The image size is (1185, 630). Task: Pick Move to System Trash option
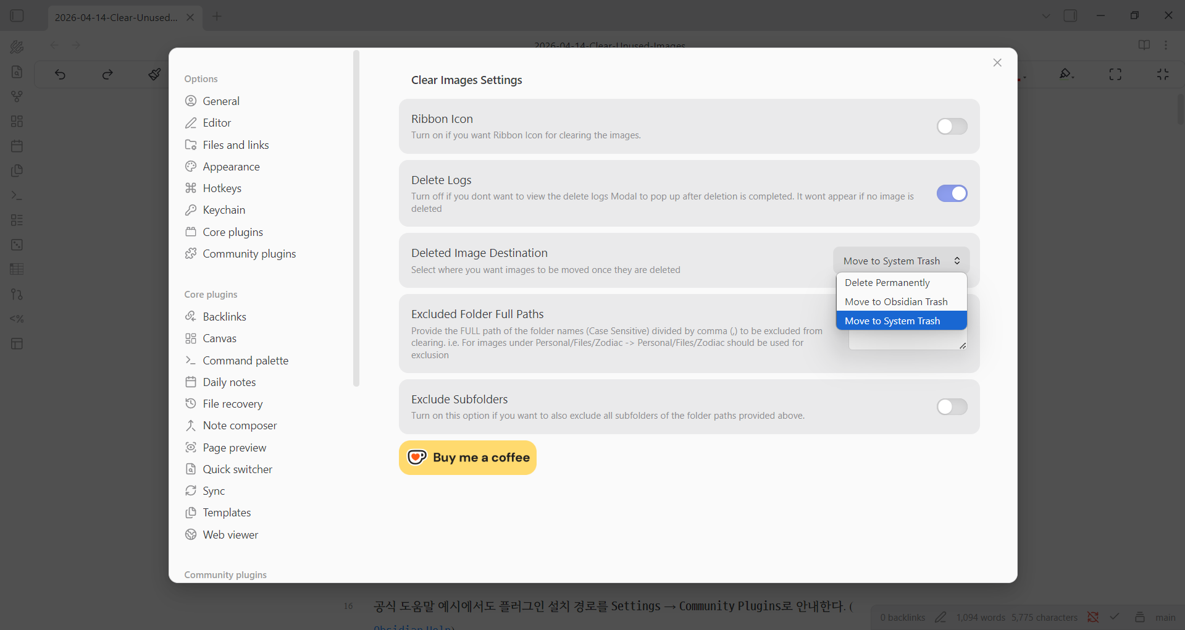pos(901,321)
